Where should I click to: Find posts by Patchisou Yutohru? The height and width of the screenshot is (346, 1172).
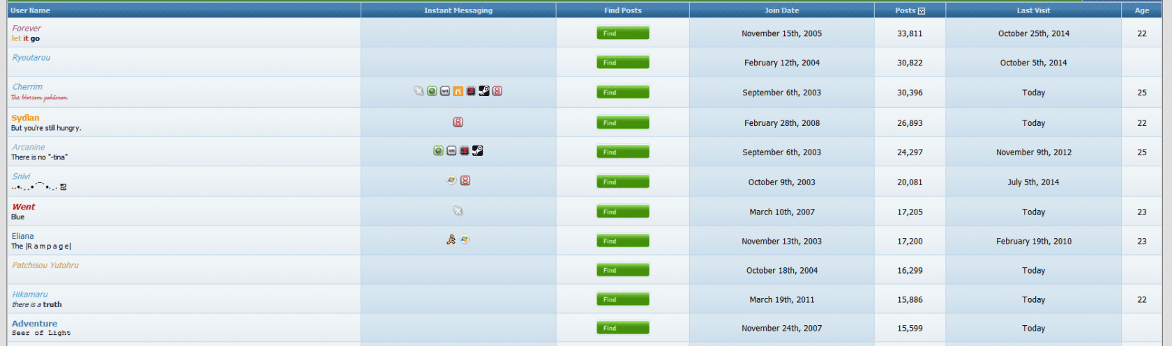click(623, 271)
